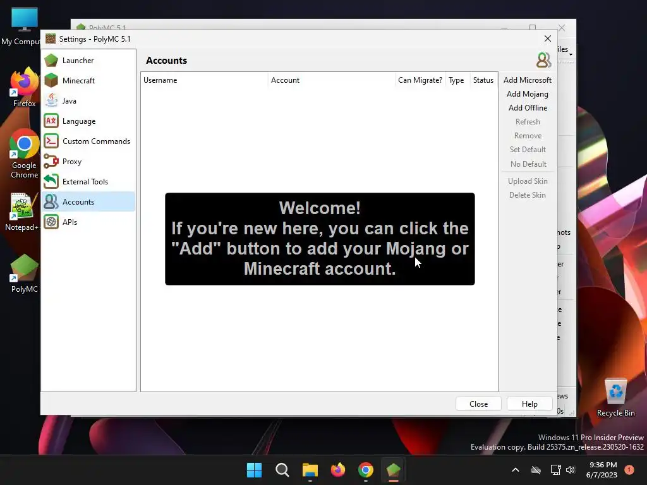Sort by the Status column header
Image resolution: width=647 pixels, height=485 pixels.
[483, 80]
